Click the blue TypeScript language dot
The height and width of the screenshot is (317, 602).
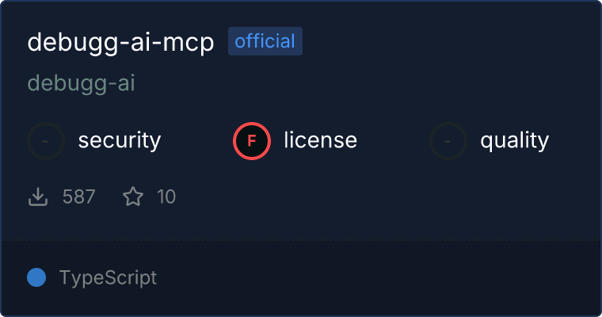tap(36, 277)
